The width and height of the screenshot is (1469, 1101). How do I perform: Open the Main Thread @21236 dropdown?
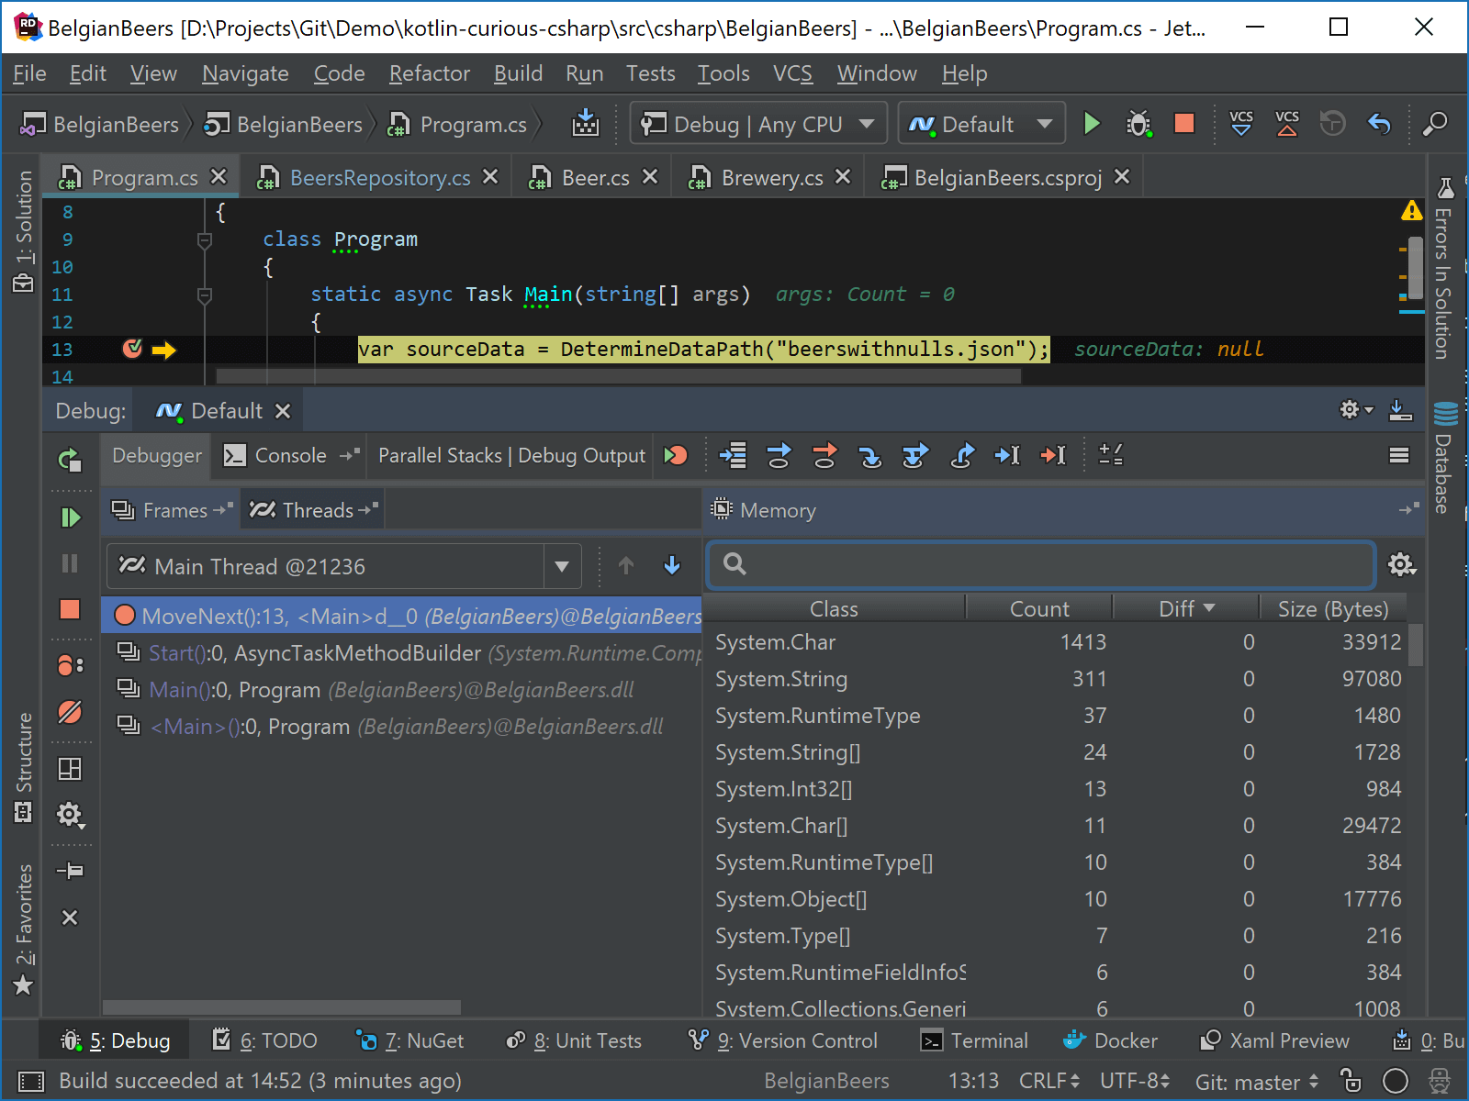pos(561,566)
